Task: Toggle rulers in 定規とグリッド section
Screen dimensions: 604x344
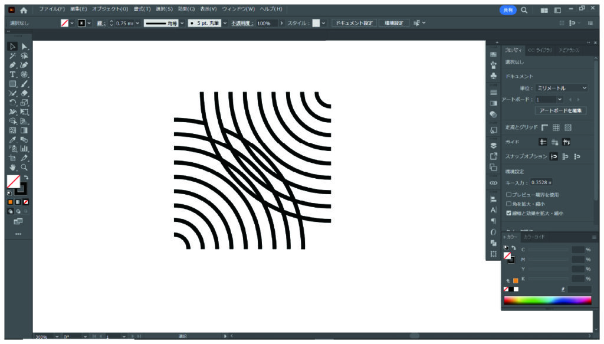Action: tap(544, 127)
